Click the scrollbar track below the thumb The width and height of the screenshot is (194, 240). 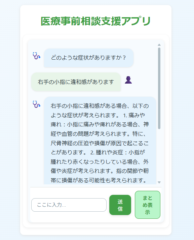pos(159,155)
